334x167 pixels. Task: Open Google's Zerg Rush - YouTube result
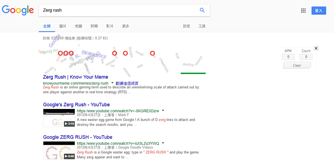tap(77, 105)
